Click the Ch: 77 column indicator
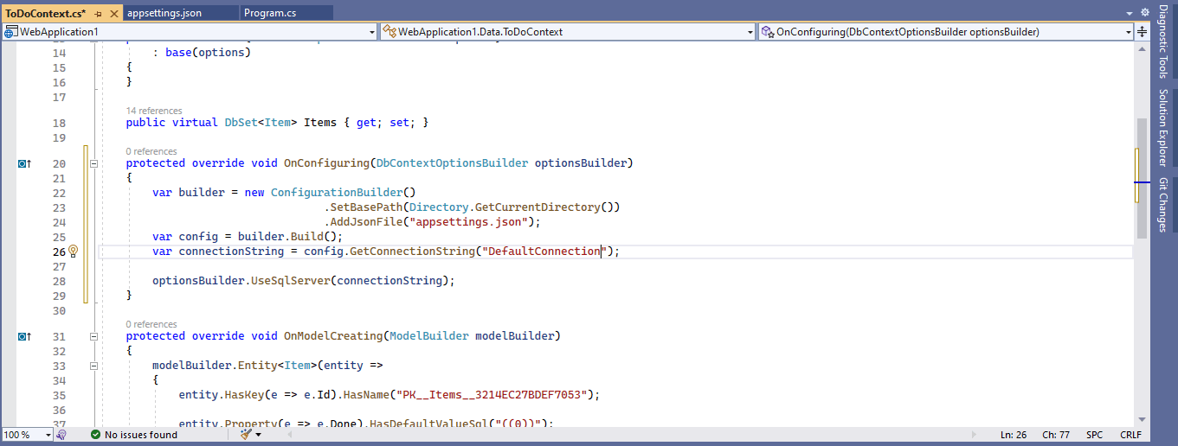The height and width of the screenshot is (446, 1178). coord(1055,435)
